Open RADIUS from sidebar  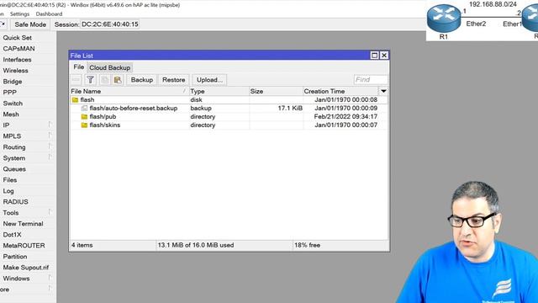coord(15,202)
